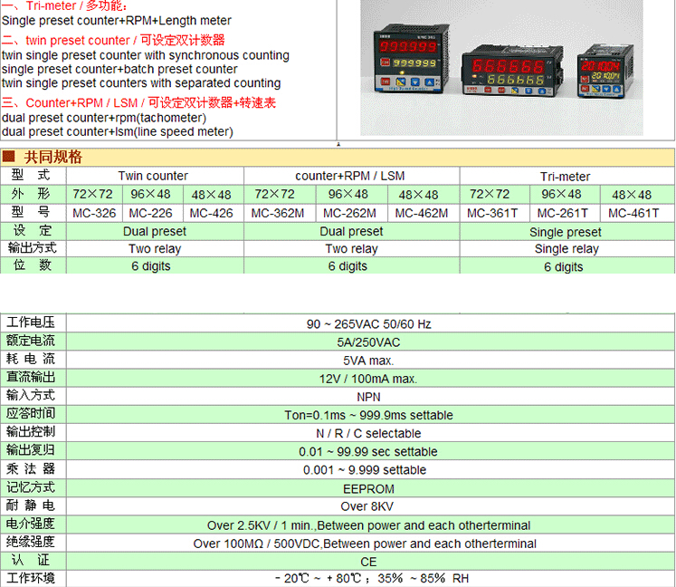Select the counter+RPM / LSM column header
Screen dimensions: 676x587
(351, 176)
